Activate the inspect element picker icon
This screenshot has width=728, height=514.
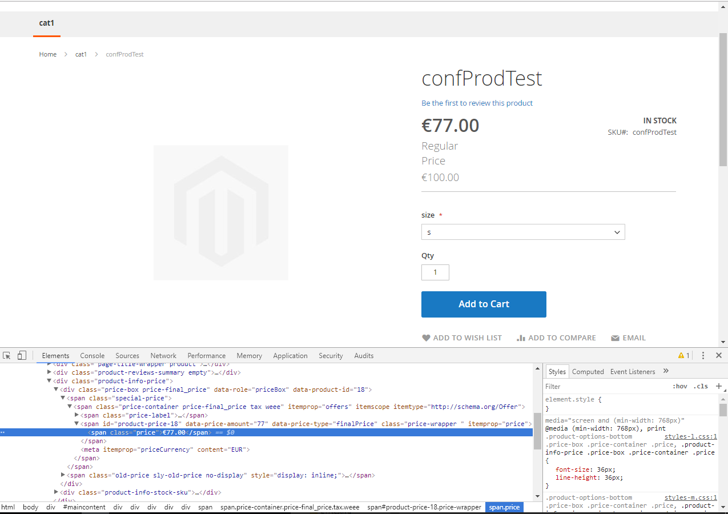(7, 355)
